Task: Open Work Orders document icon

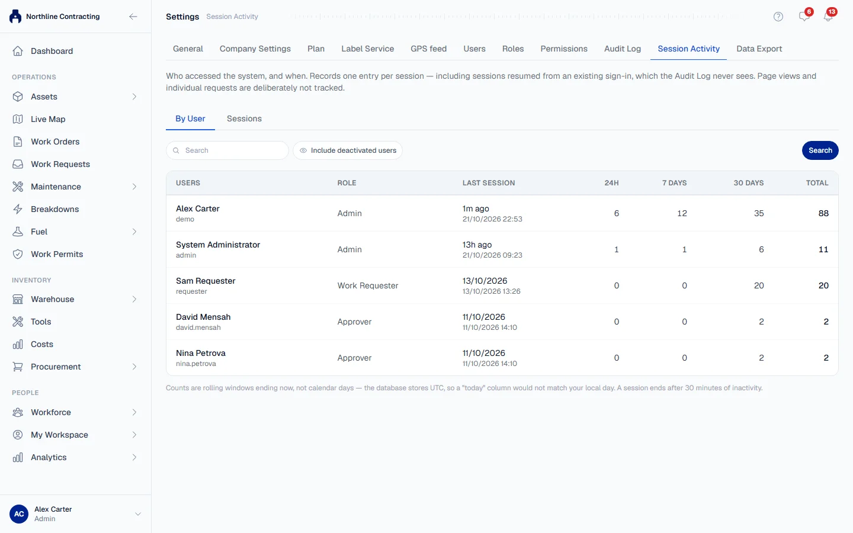Action: click(x=18, y=142)
